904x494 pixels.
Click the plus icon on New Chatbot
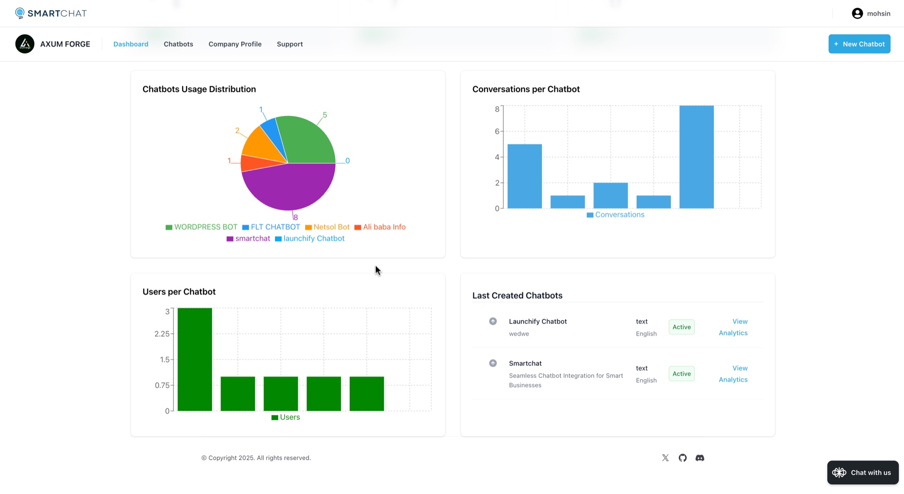tap(836, 44)
